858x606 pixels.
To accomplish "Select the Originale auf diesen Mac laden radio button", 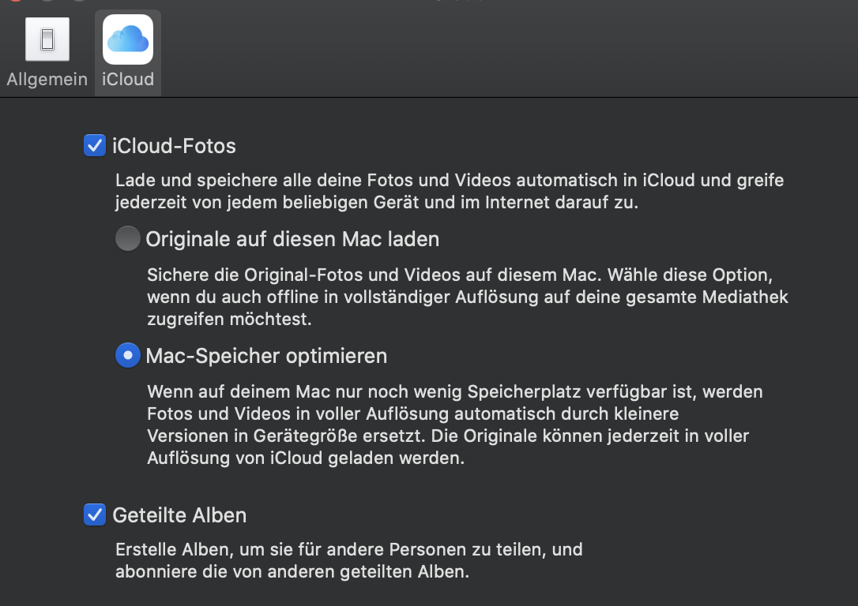I will [127, 239].
